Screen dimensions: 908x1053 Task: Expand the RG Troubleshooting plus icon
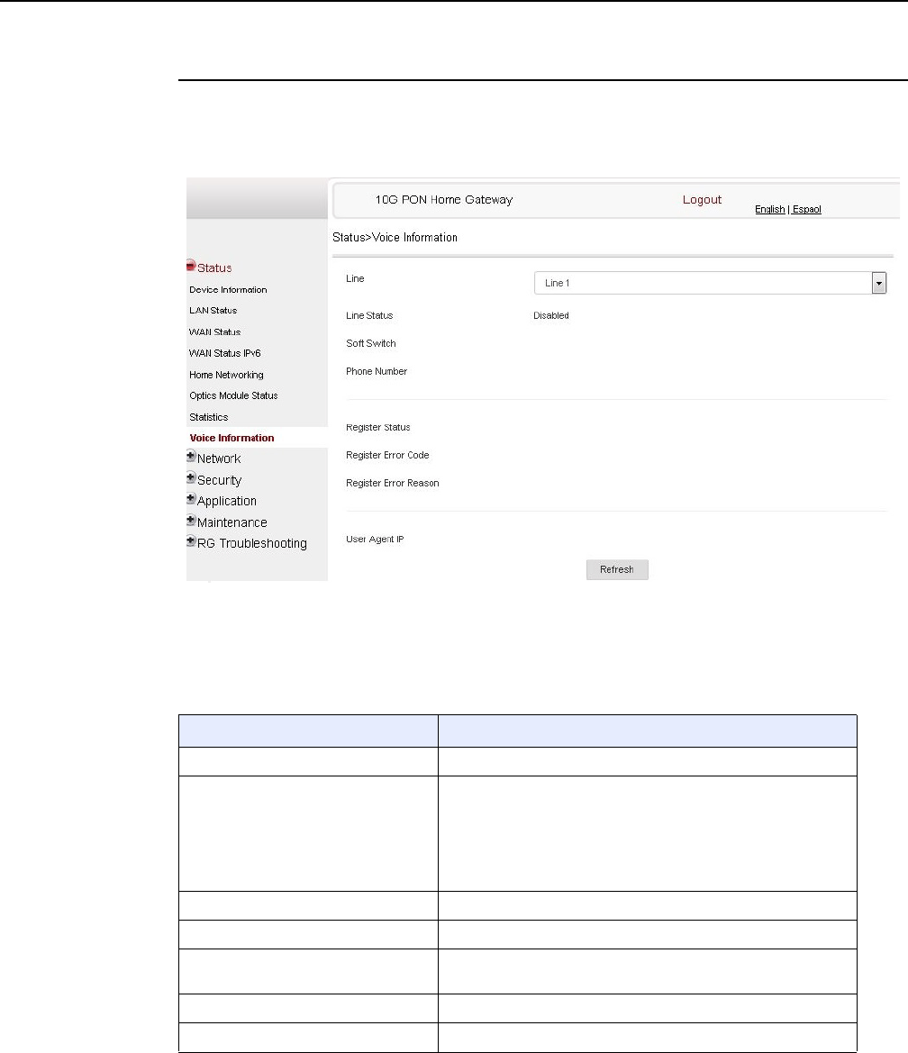[191, 541]
